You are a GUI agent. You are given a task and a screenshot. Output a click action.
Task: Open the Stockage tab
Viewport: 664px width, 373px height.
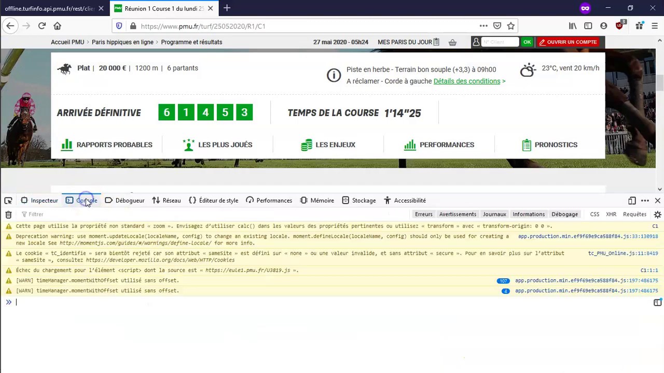click(x=358, y=200)
